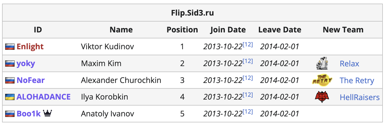The image size is (388, 126).
Task: Click the Ukrainian flag beside ALOHADANCE
Action: pyautogui.click(x=10, y=97)
